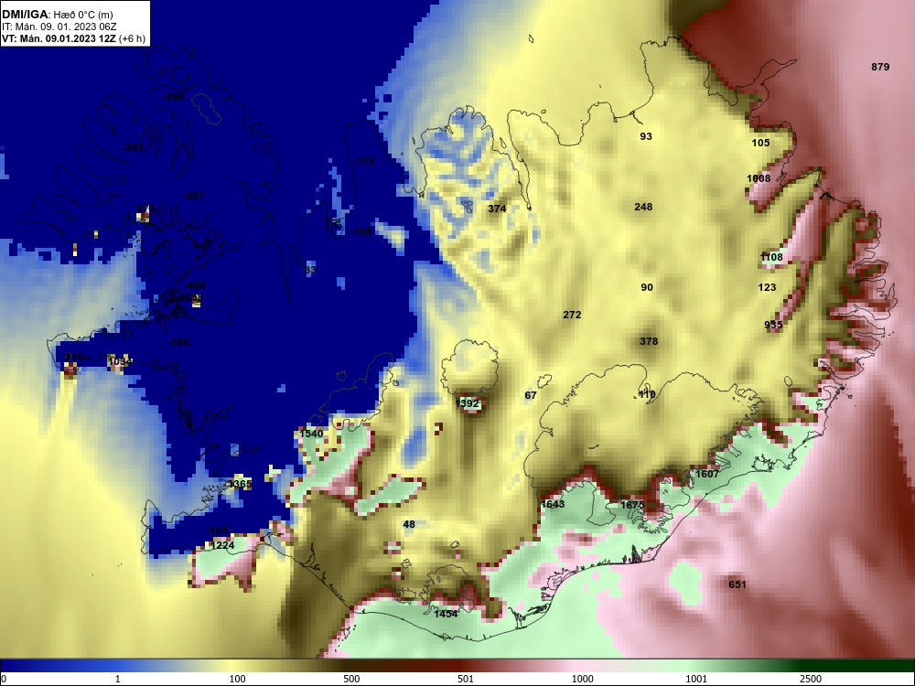Click the 67 height value
This screenshot has height=686, width=915.
tap(531, 395)
